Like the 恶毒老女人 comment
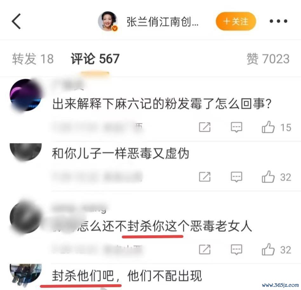This screenshot has height=290, width=301. pos(277,249)
